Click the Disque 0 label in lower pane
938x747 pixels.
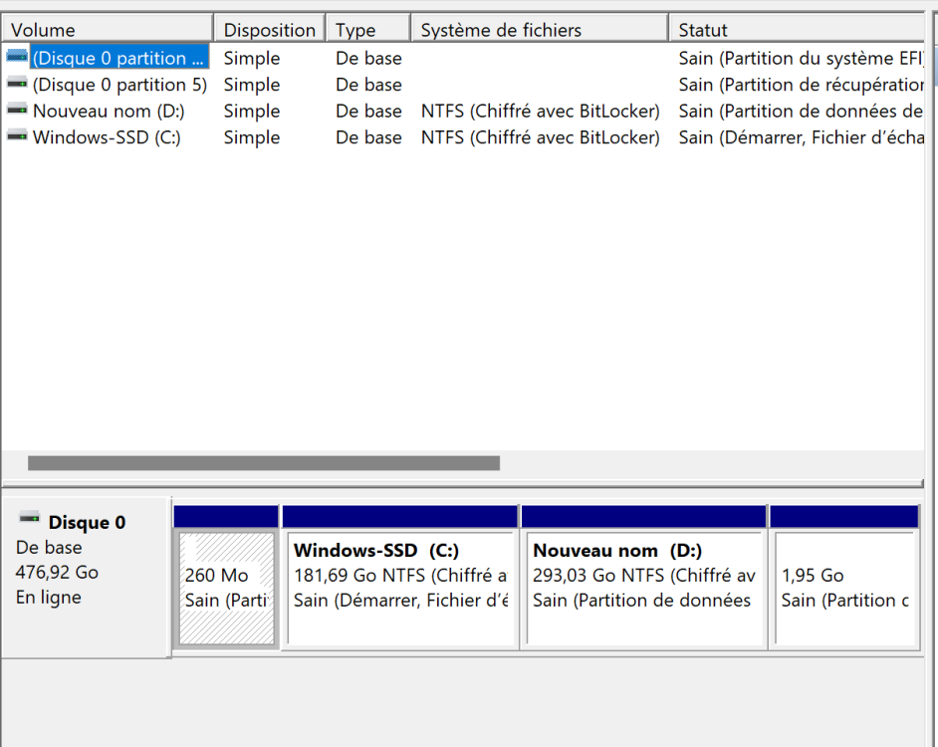[x=87, y=523]
